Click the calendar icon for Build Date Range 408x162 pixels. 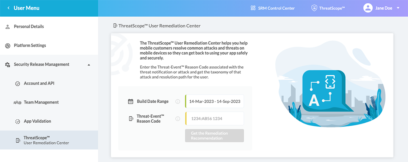131,102
